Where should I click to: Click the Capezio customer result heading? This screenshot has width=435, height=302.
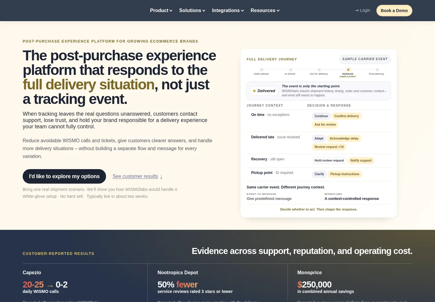pyautogui.click(x=32, y=273)
